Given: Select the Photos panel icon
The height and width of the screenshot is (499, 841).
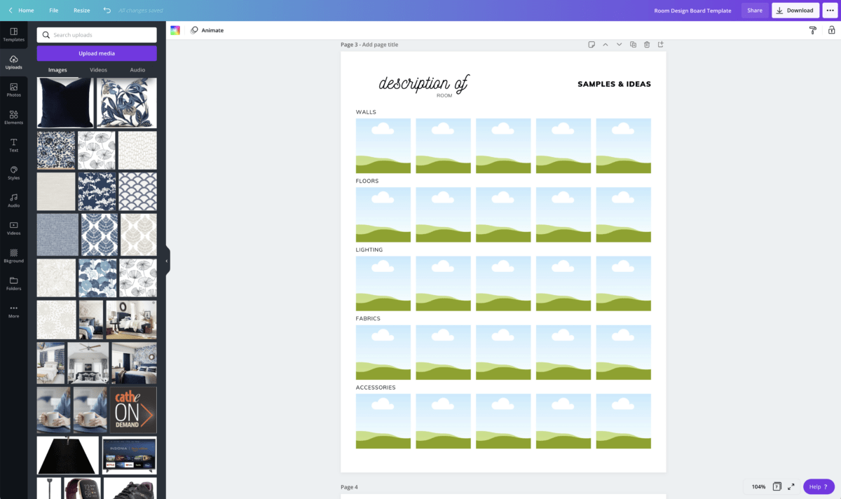Looking at the screenshot, I should coord(13,90).
